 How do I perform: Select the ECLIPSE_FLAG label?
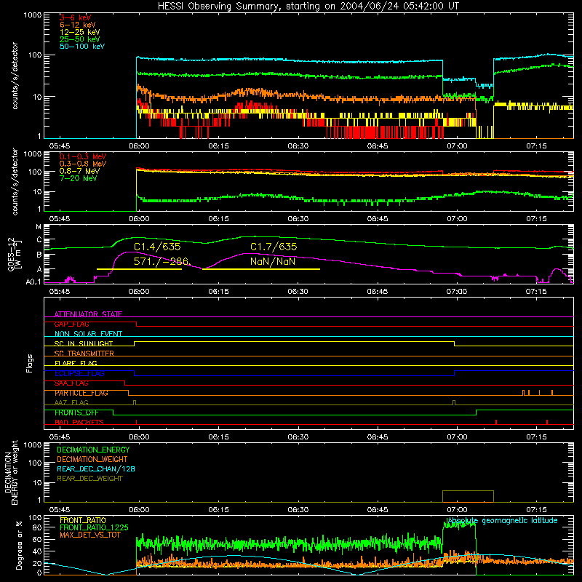point(79,373)
